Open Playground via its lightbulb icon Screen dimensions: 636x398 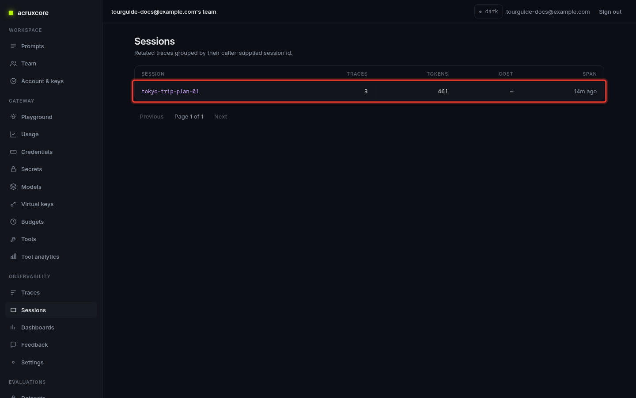(x=13, y=117)
